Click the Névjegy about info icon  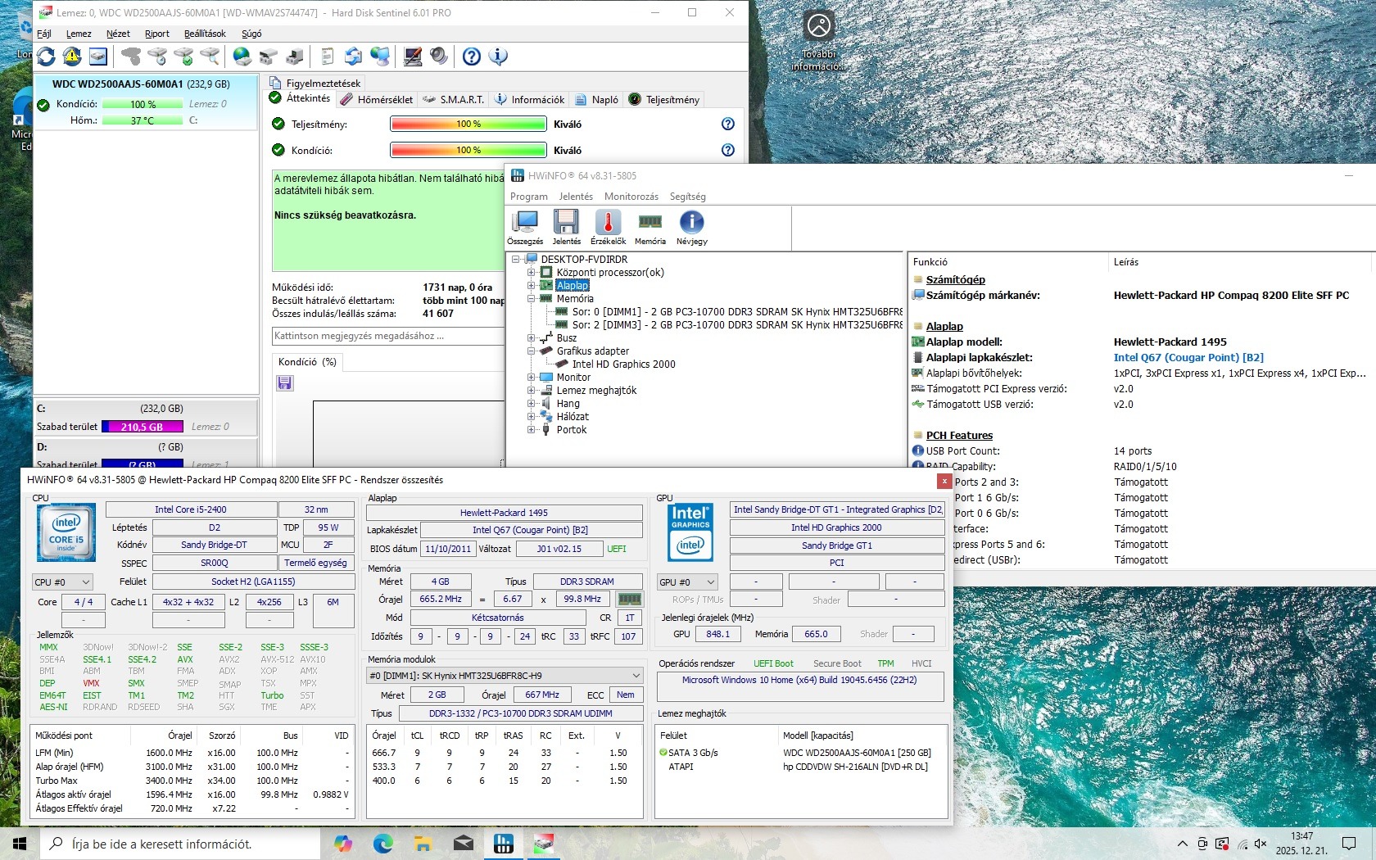coord(691,223)
